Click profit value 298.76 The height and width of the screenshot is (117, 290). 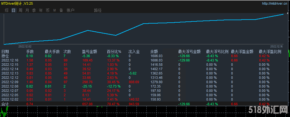(87, 82)
